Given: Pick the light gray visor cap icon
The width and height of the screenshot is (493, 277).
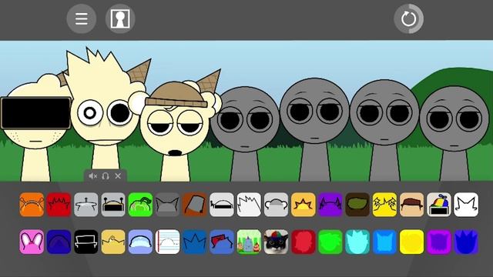Looking at the screenshot, I should point(222,205).
